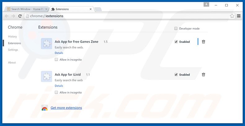
Task: Select Extensions in the sidebar
Action: [14, 43]
